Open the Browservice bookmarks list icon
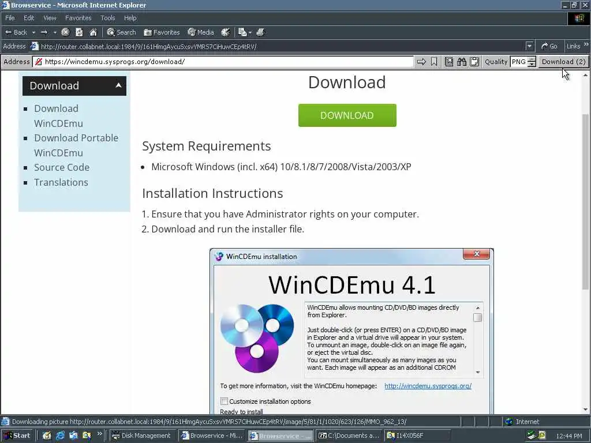The width and height of the screenshot is (591, 443). click(x=449, y=62)
